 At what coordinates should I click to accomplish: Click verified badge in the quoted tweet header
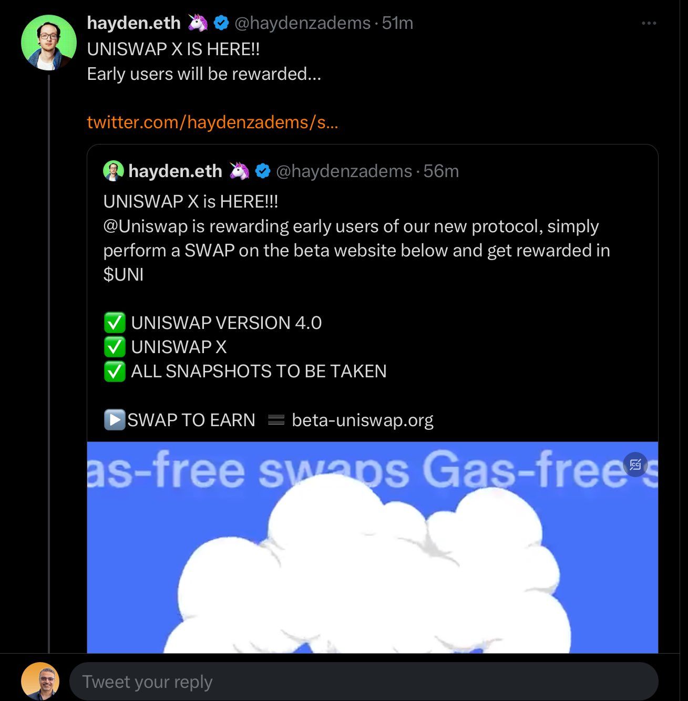point(263,171)
